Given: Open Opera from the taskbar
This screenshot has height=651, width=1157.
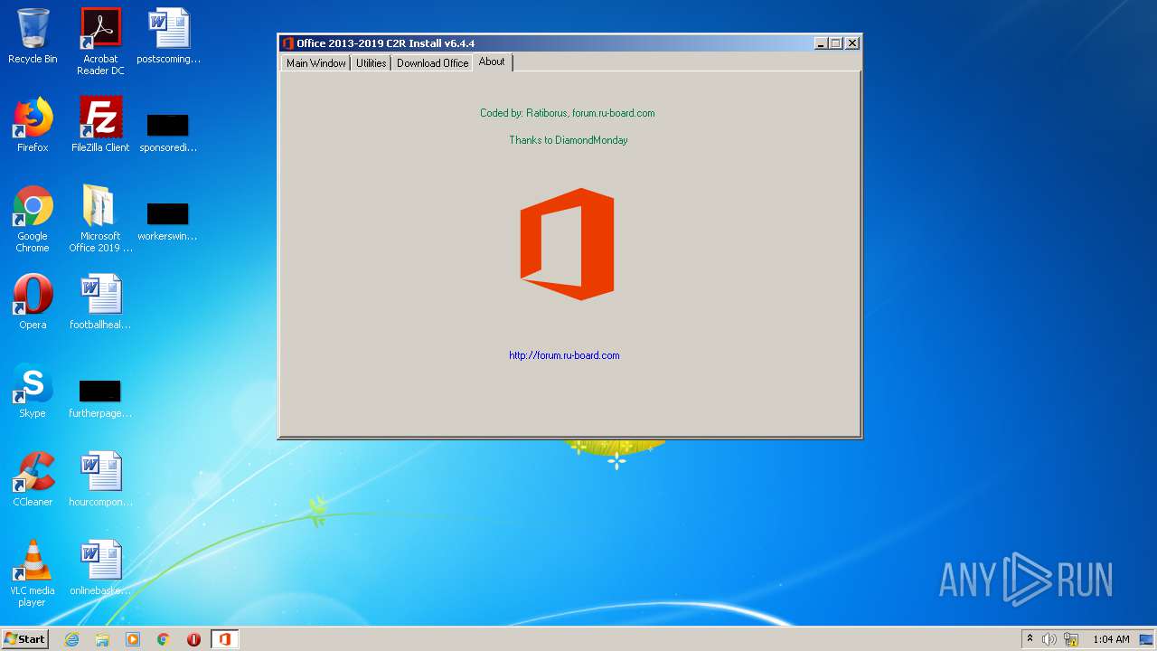Looking at the screenshot, I should point(193,639).
